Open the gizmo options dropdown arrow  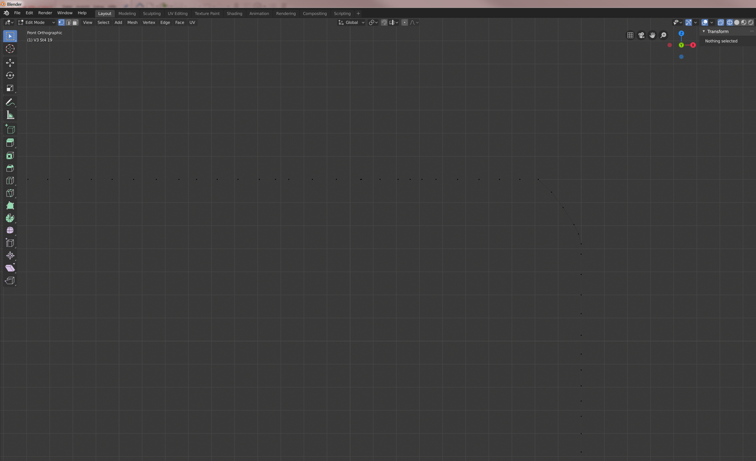696,22
